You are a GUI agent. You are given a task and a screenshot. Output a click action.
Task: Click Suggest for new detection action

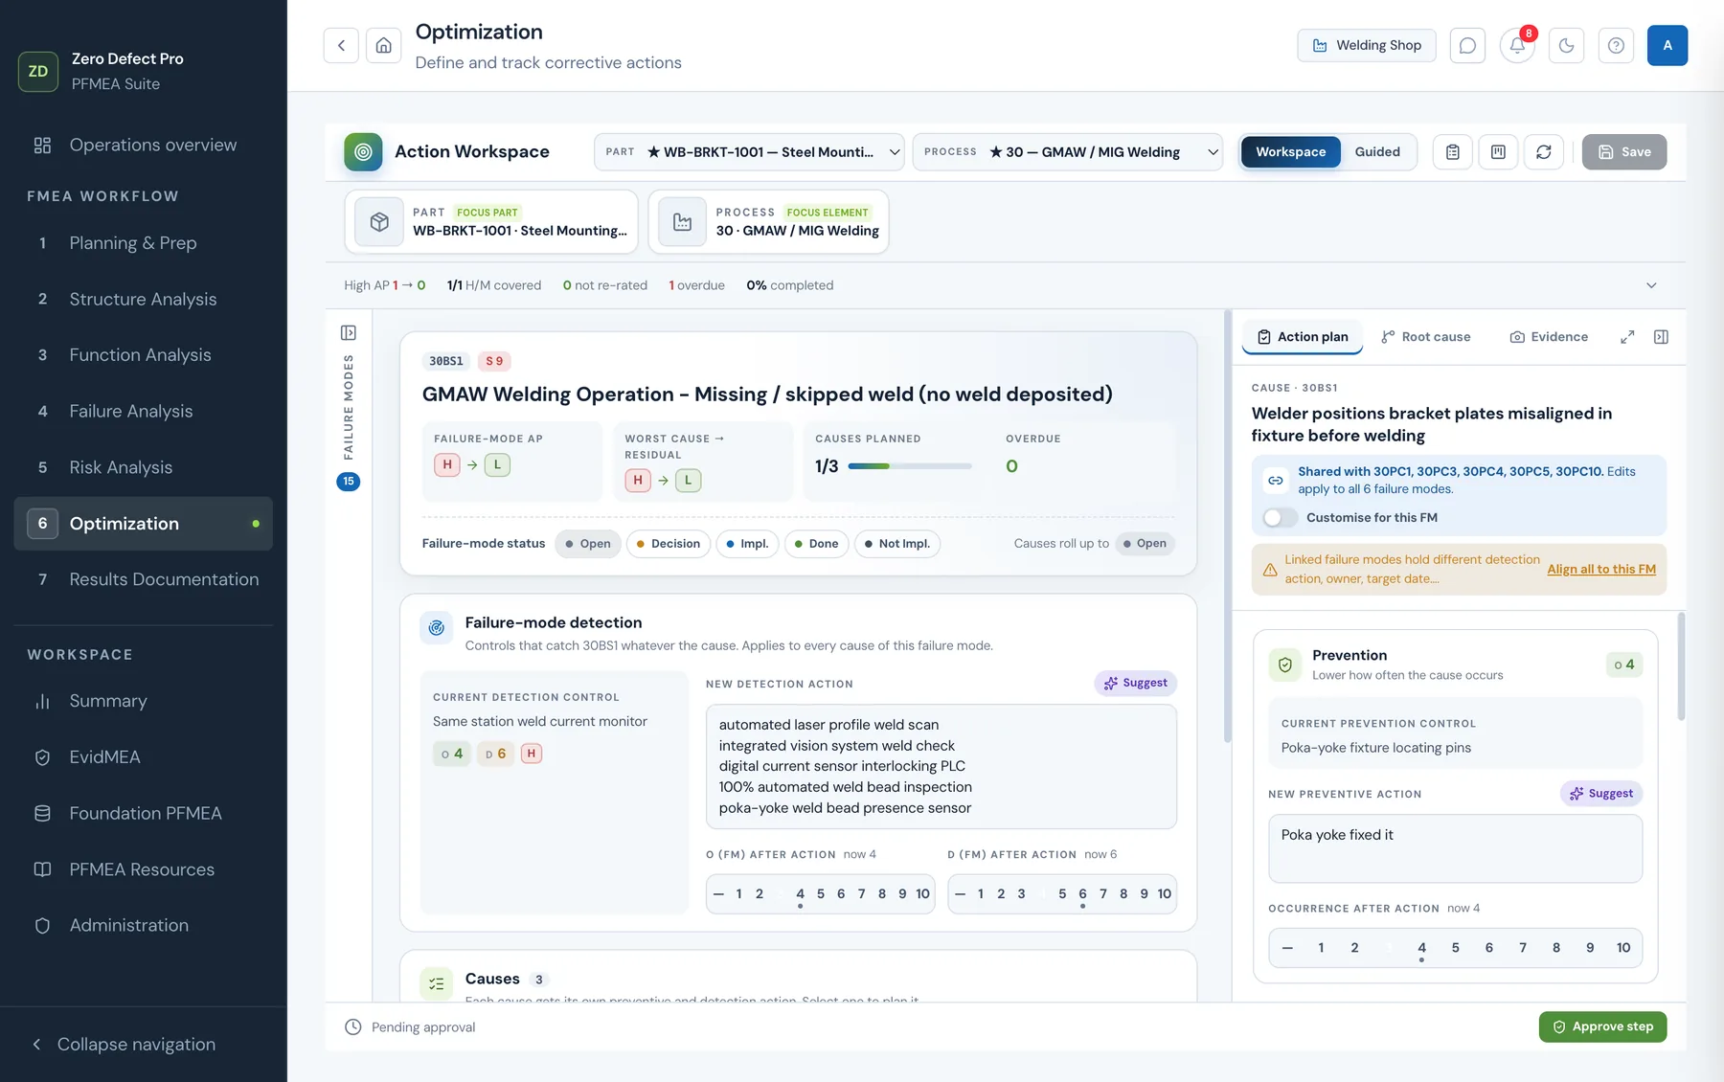coord(1136,684)
